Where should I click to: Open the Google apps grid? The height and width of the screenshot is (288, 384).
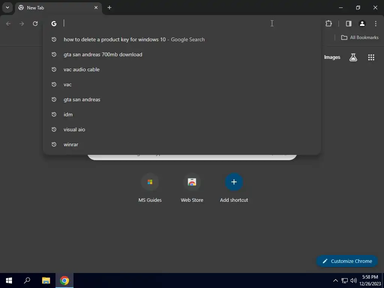(x=371, y=57)
